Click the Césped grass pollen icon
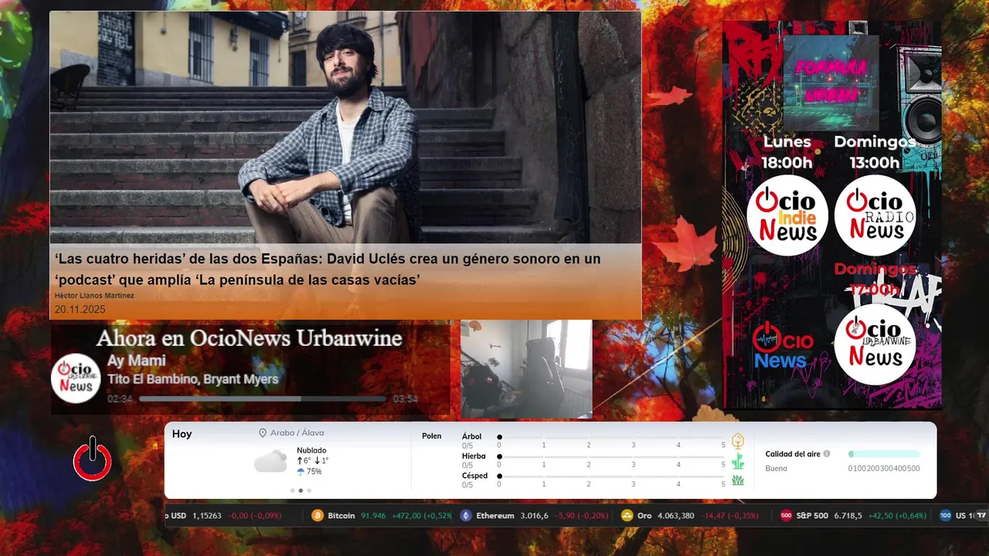This screenshot has width=989, height=556. pyautogui.click(x=738, y=480)
